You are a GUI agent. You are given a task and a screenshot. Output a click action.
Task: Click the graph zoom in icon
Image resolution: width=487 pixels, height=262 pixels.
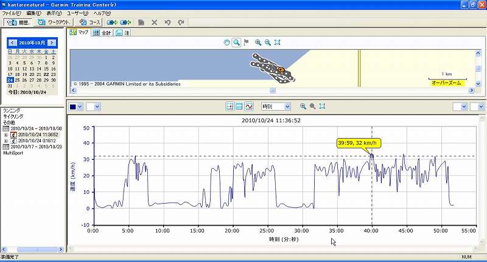click(303, 106)
